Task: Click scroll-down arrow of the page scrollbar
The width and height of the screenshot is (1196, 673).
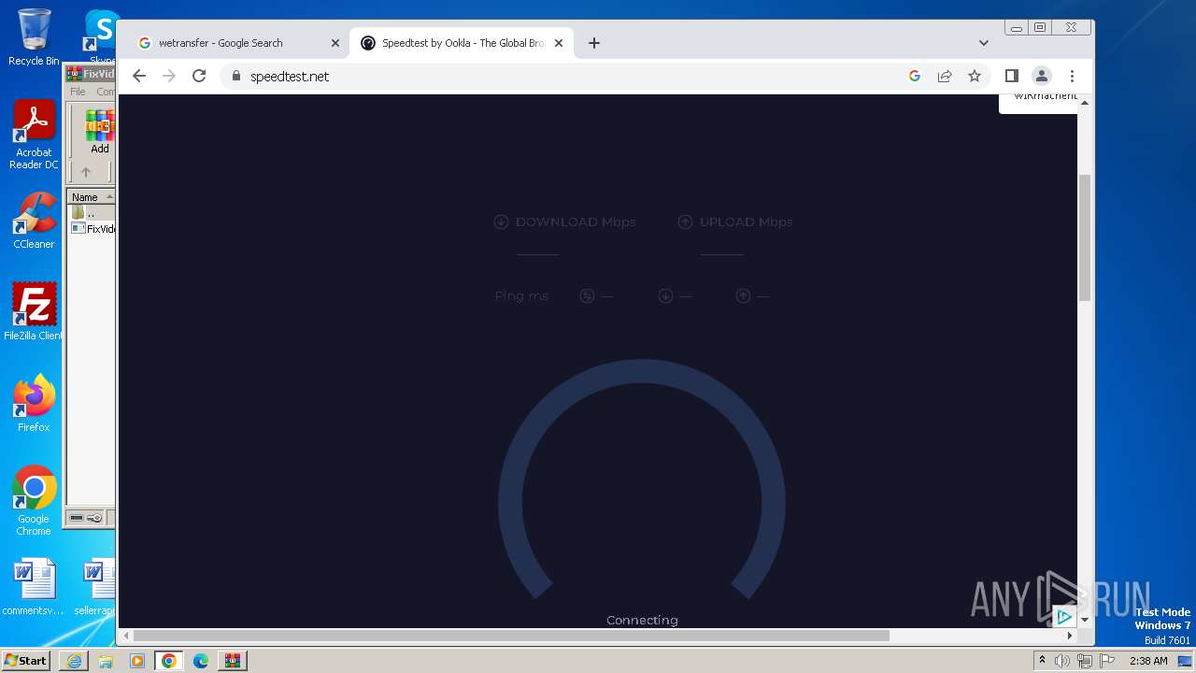Action: tap(1085, 620)
